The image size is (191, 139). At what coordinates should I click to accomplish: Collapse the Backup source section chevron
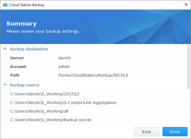coord(5,85)
